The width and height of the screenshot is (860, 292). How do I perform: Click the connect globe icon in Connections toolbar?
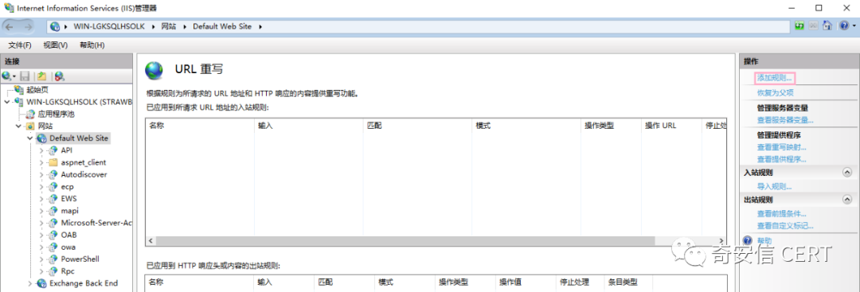point(6,76)
